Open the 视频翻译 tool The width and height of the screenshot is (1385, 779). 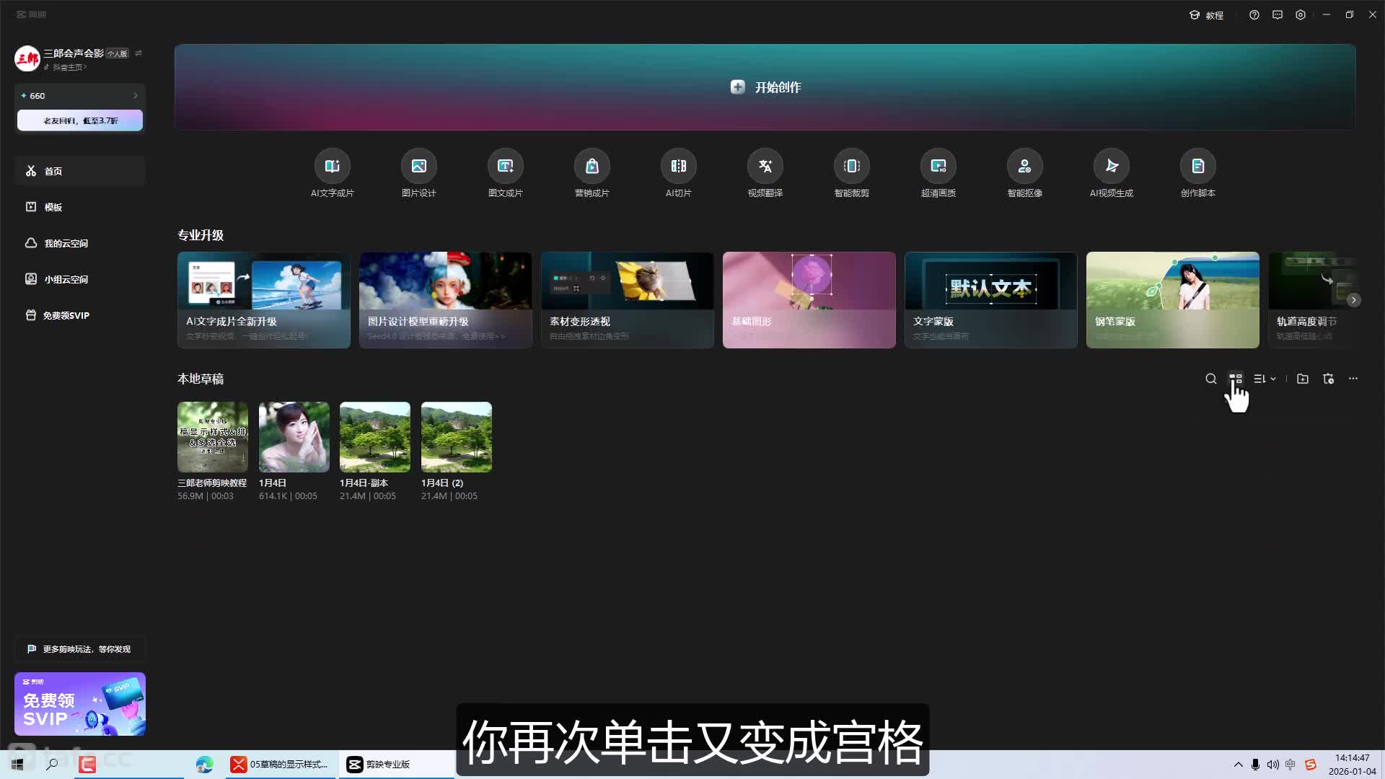pyautogui.click(x=765, y=167)
